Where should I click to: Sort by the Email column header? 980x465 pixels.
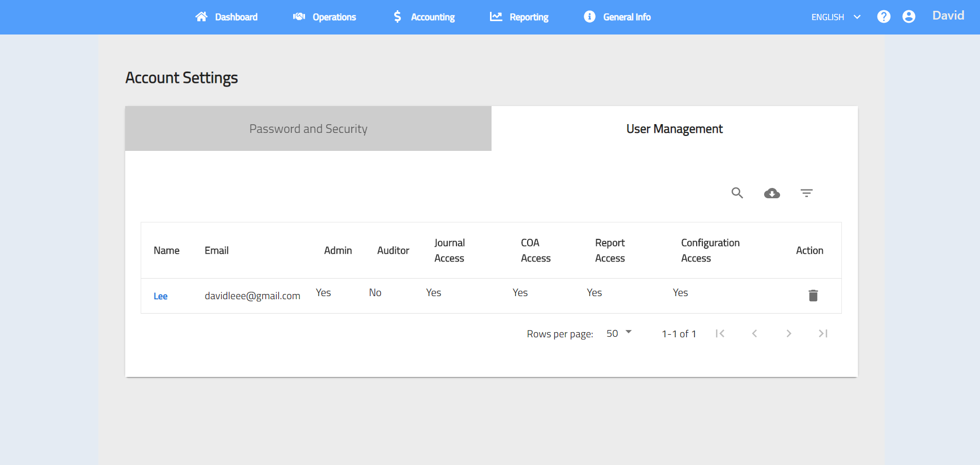click(x=216, y=251)
